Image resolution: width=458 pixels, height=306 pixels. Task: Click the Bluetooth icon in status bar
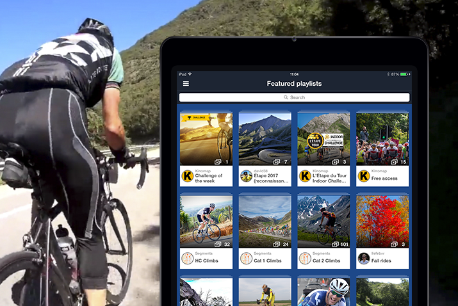click(x=388, y=74)
